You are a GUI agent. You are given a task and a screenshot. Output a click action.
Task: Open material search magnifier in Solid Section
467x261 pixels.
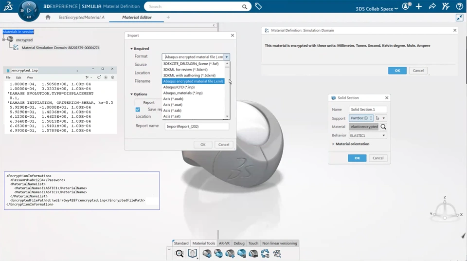click(383, 127)
